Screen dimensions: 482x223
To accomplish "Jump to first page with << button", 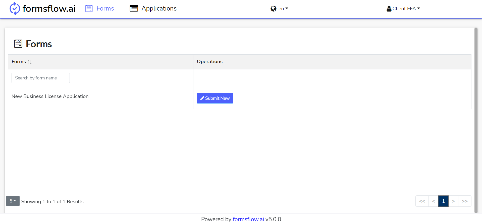I will [x=422, y=201].
